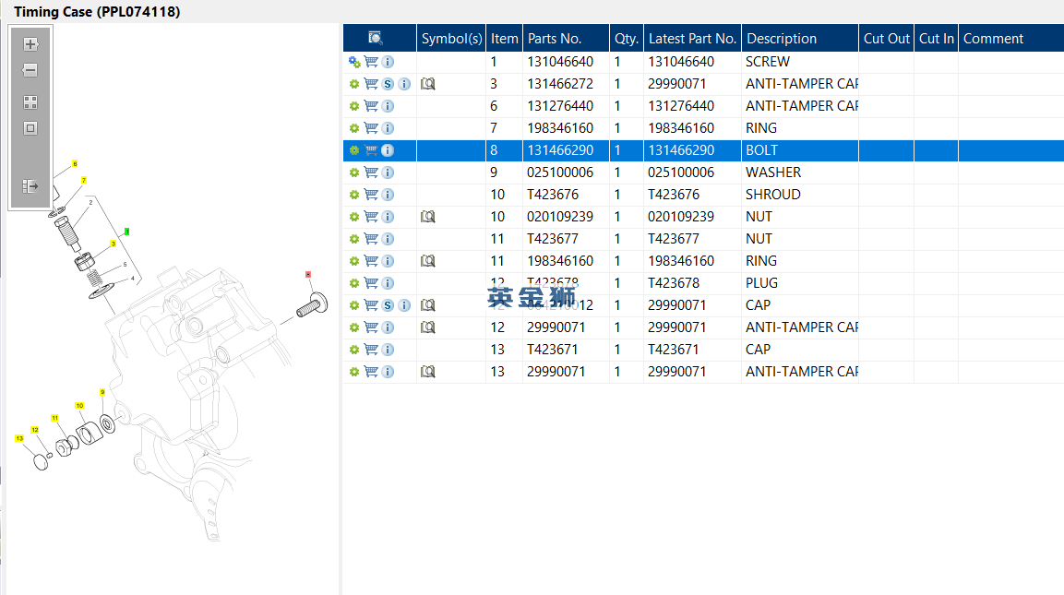Select the yellow callout 6 on the diagram
Image resolution: width=1064 pixels, height=595 pixels.
click(x=75, y=163)
